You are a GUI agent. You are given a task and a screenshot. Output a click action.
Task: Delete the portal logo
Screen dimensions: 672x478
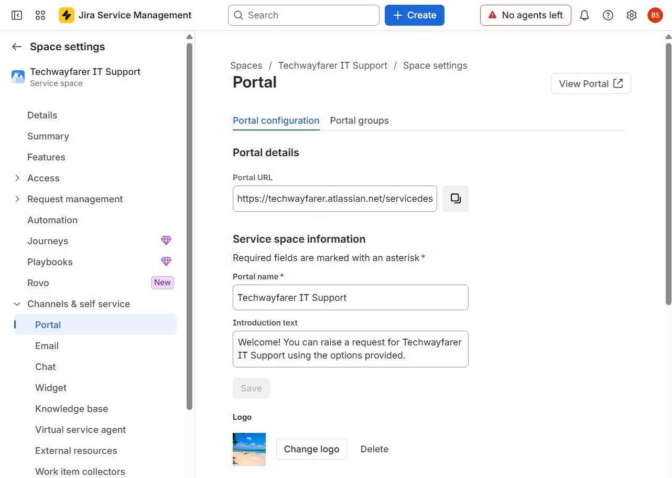coord(374,449)
